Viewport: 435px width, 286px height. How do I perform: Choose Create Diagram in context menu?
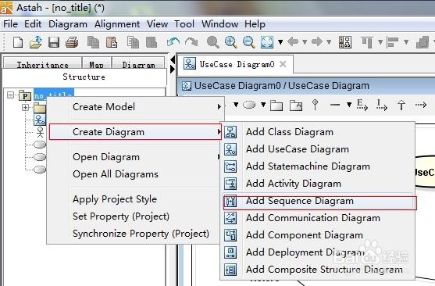(135, 132)
